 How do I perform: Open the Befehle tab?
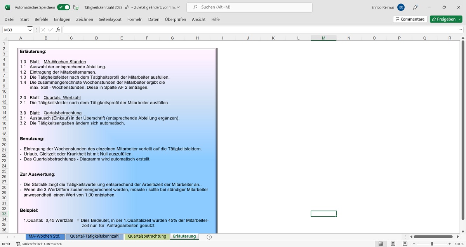click(41, 19)
